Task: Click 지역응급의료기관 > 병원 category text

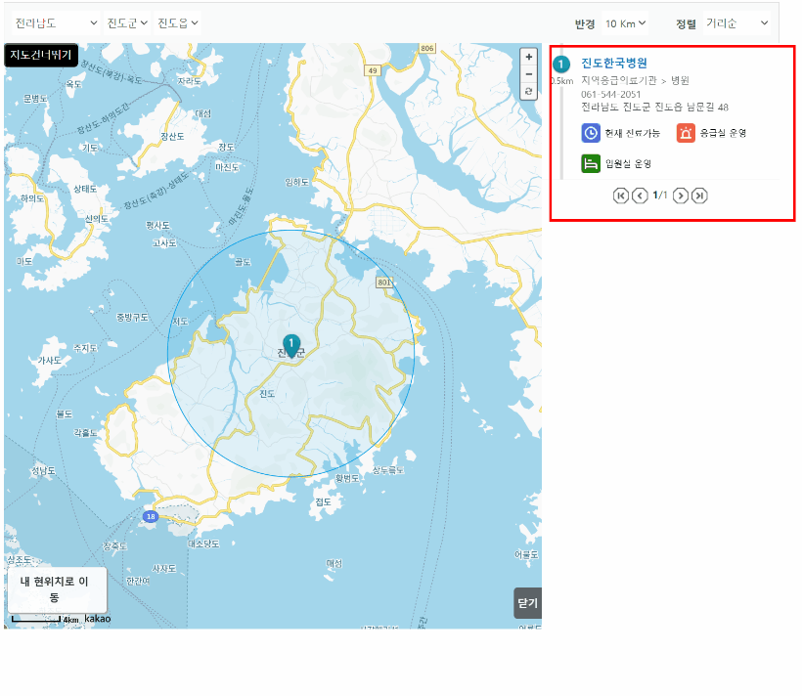Action: tap(636, 81)
